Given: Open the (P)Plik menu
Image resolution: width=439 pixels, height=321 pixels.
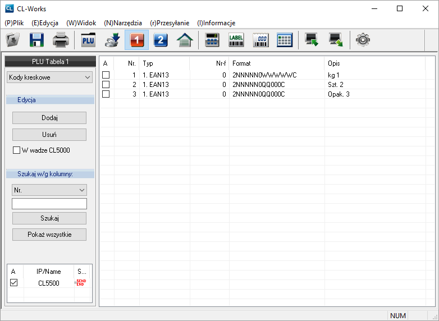Looking at the screenshot, I should tap(14, 23).
